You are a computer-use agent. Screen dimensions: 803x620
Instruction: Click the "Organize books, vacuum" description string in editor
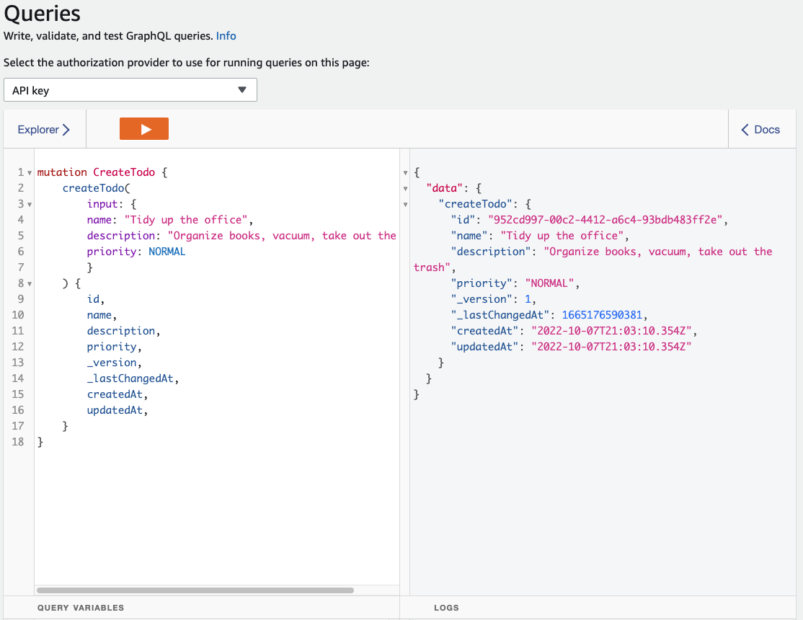click(x=282, y=236)
